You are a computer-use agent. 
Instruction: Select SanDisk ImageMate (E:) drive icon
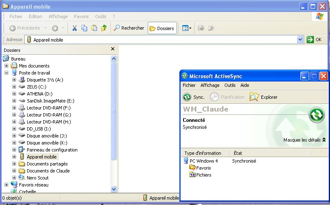[x=22, y=100]
